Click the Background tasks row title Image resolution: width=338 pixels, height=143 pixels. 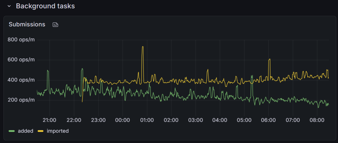(45, 6)
